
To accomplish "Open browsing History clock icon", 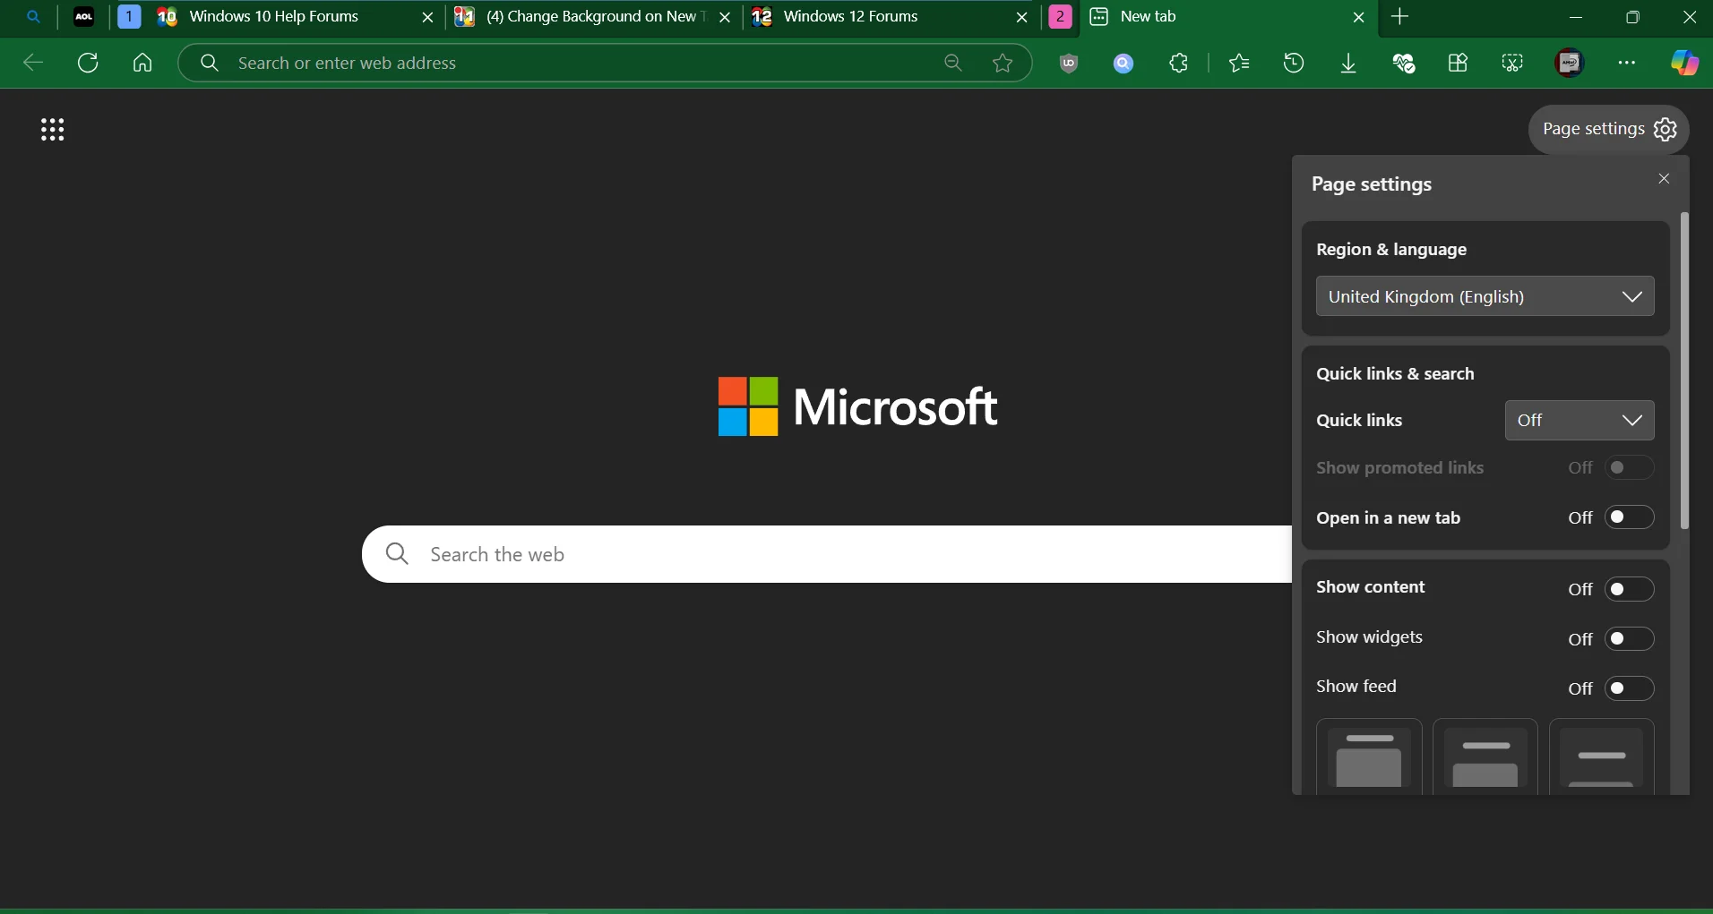I will [1295, 63].
